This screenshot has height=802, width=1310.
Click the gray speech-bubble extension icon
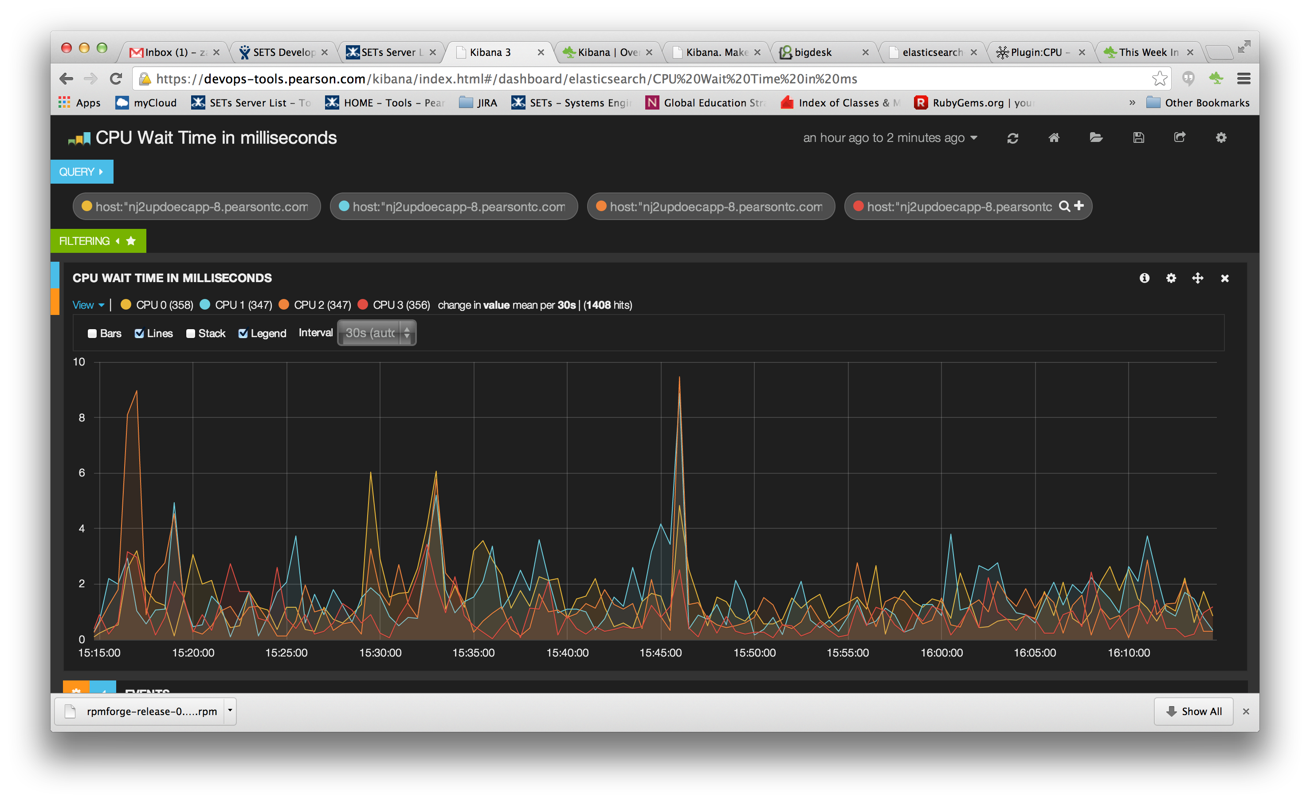[x=1188, y=79]
